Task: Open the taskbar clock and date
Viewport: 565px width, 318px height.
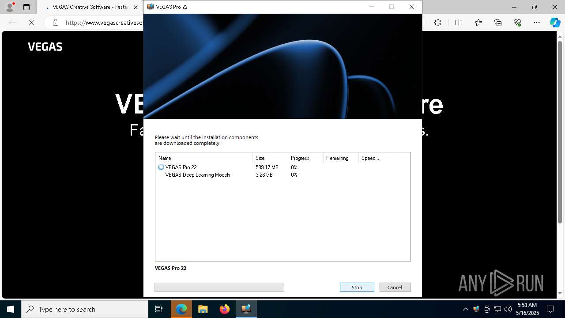Action: click(527, 309)
